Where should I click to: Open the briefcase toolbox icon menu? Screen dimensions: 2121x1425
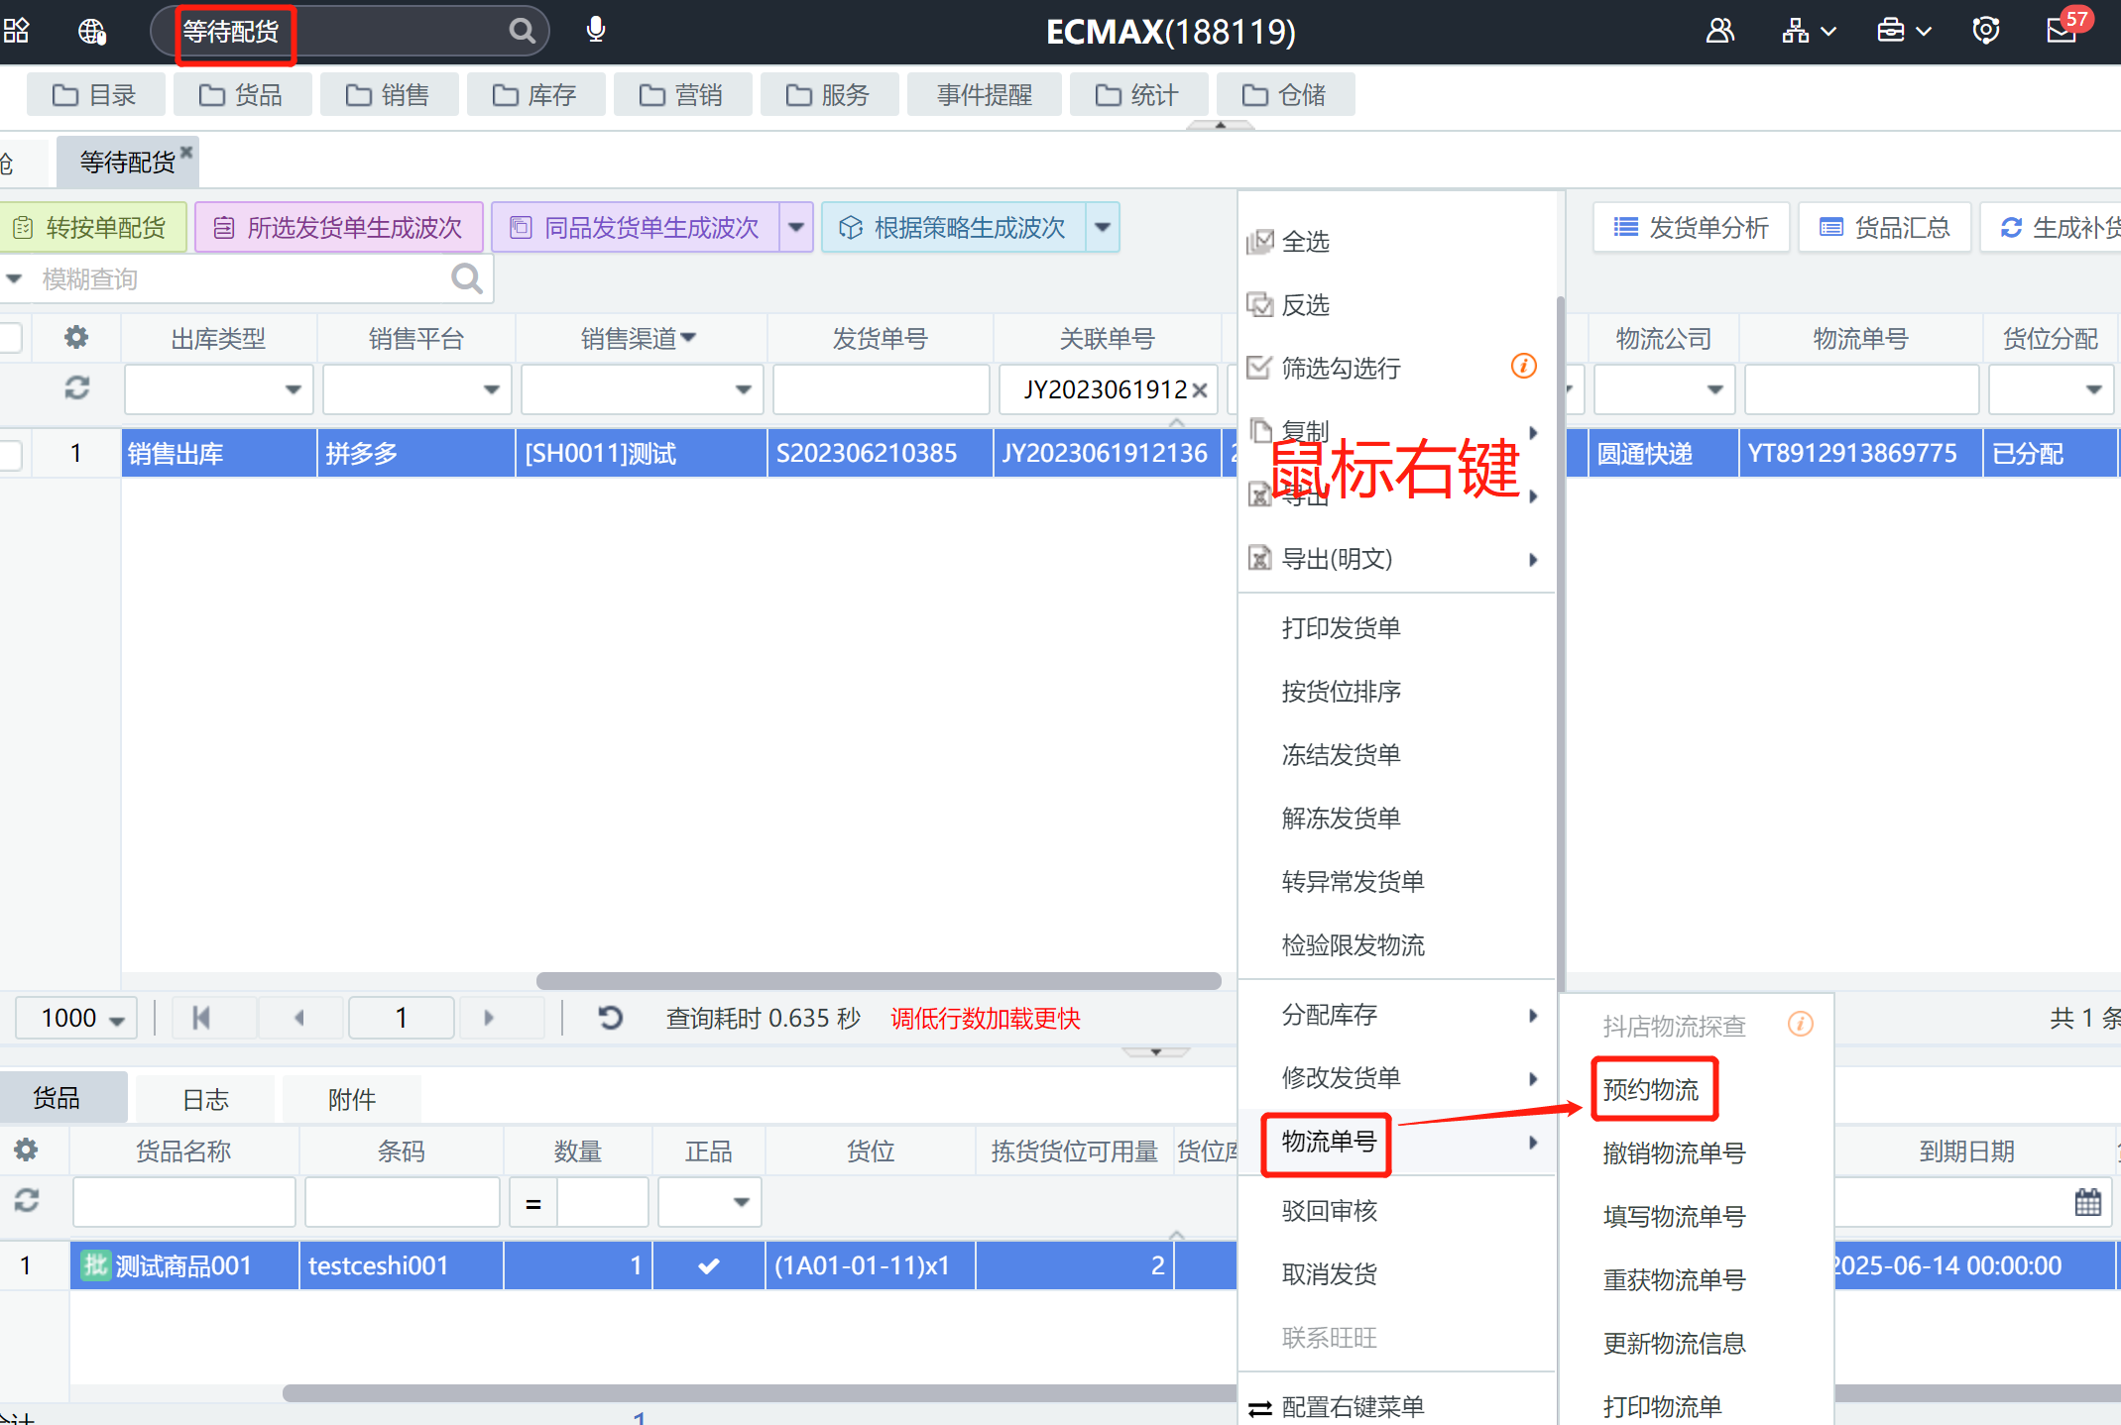[1904, 31]
